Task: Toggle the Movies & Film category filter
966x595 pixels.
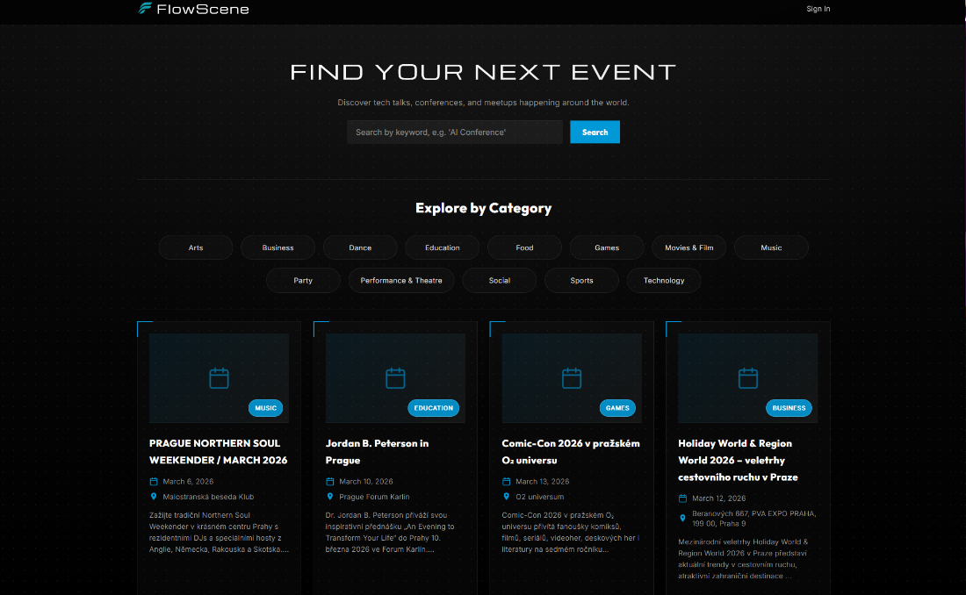Action: coord(688,247)
